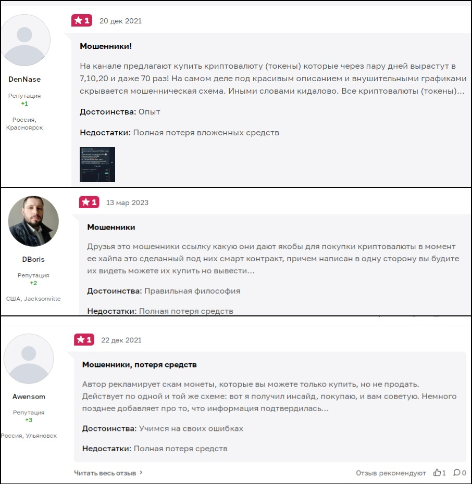472x484 pixels.
Task: Open the screenshot thumbnail in DenNase's review
Action: tap(97, 164)
